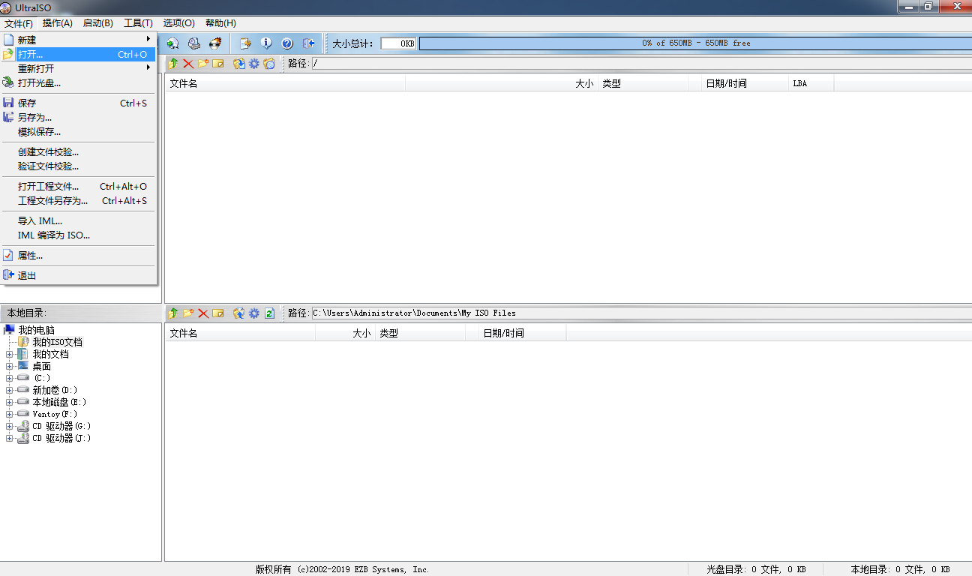Click the image path field showing /
The width and height of the screenshot is (972, 576).
[641, 64]
